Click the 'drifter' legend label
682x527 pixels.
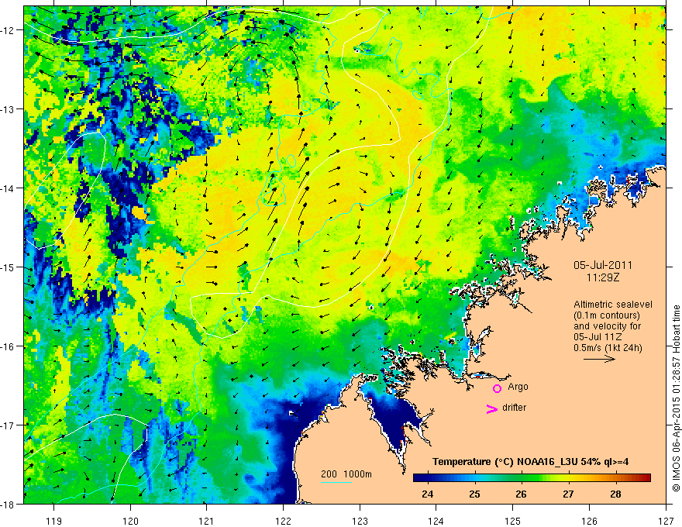pyautogui.click(x=514, y=408)
